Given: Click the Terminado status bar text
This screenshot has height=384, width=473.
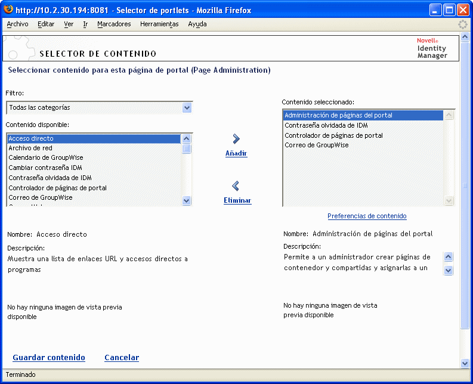Looking at the screenshot, I should [20, 374].
